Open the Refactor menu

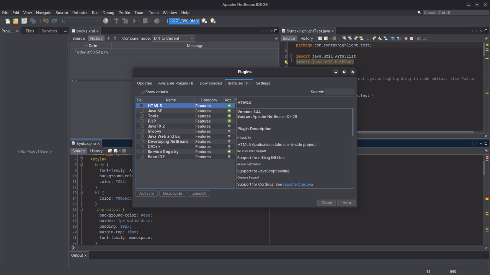pyautogui.click(x=80, y=13)
